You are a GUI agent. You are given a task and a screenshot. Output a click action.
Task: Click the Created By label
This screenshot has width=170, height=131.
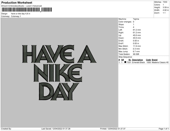tap(6, 129)
